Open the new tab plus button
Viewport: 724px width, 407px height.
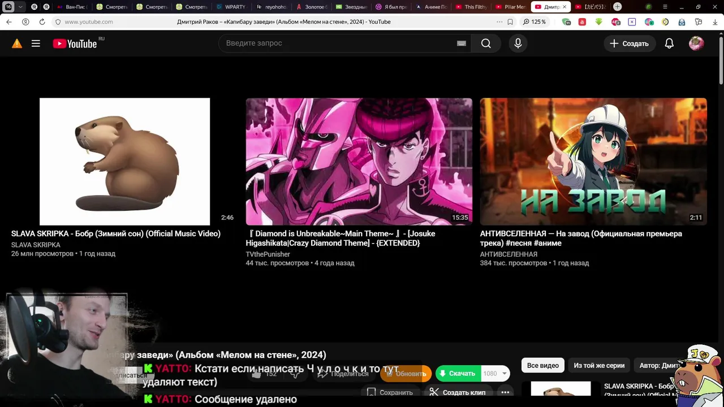[617, 7]
